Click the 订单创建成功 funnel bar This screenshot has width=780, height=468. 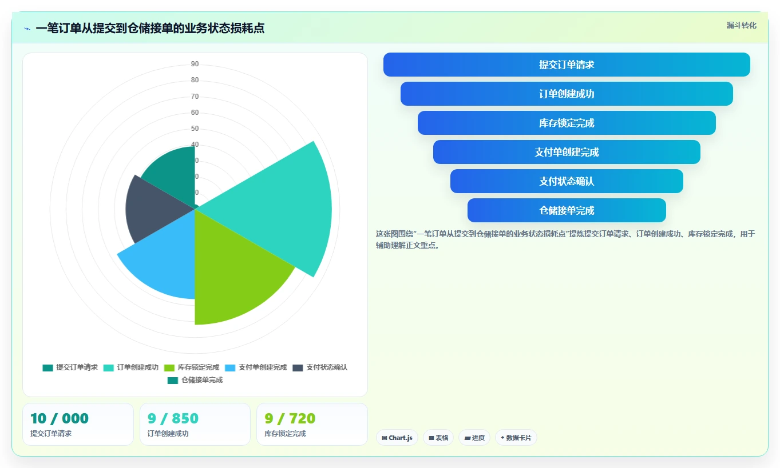(567, 94)
